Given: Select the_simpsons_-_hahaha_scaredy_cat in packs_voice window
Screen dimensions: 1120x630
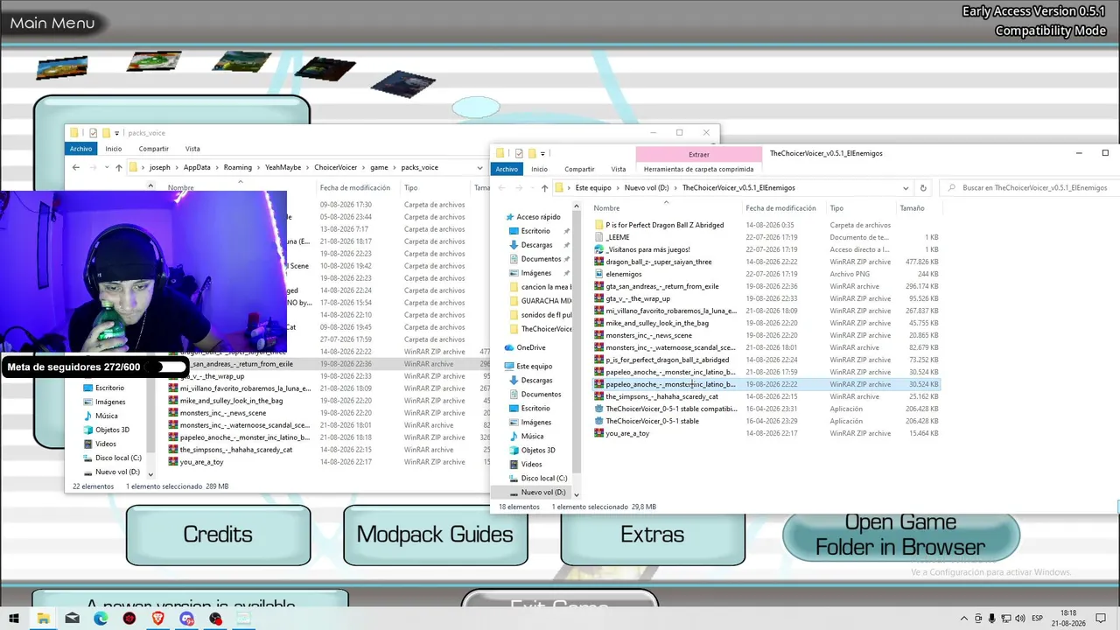Looking at the screenshot, I should [x=236, y=450].
